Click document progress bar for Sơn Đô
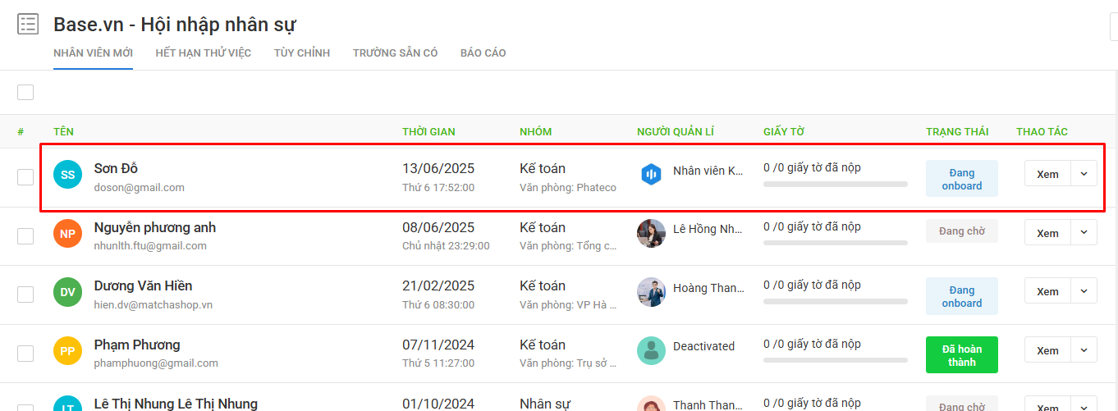The height and width of the screenshot is (411, 1118). point(836,184)
